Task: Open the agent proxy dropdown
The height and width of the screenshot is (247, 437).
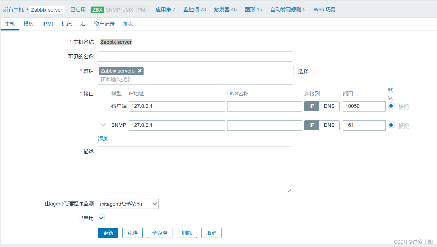Action: tap(128, 204)
